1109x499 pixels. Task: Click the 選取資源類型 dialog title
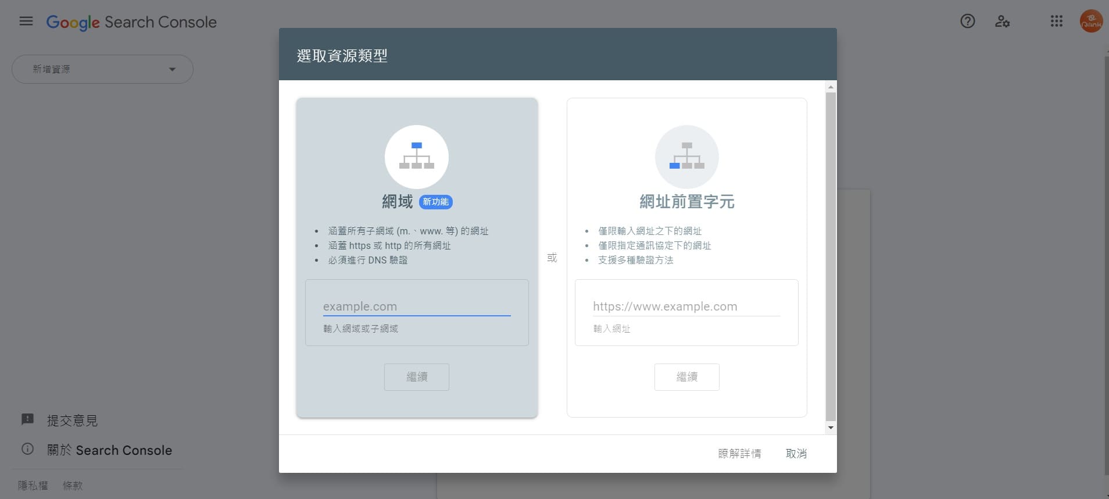tap(342, 56)
